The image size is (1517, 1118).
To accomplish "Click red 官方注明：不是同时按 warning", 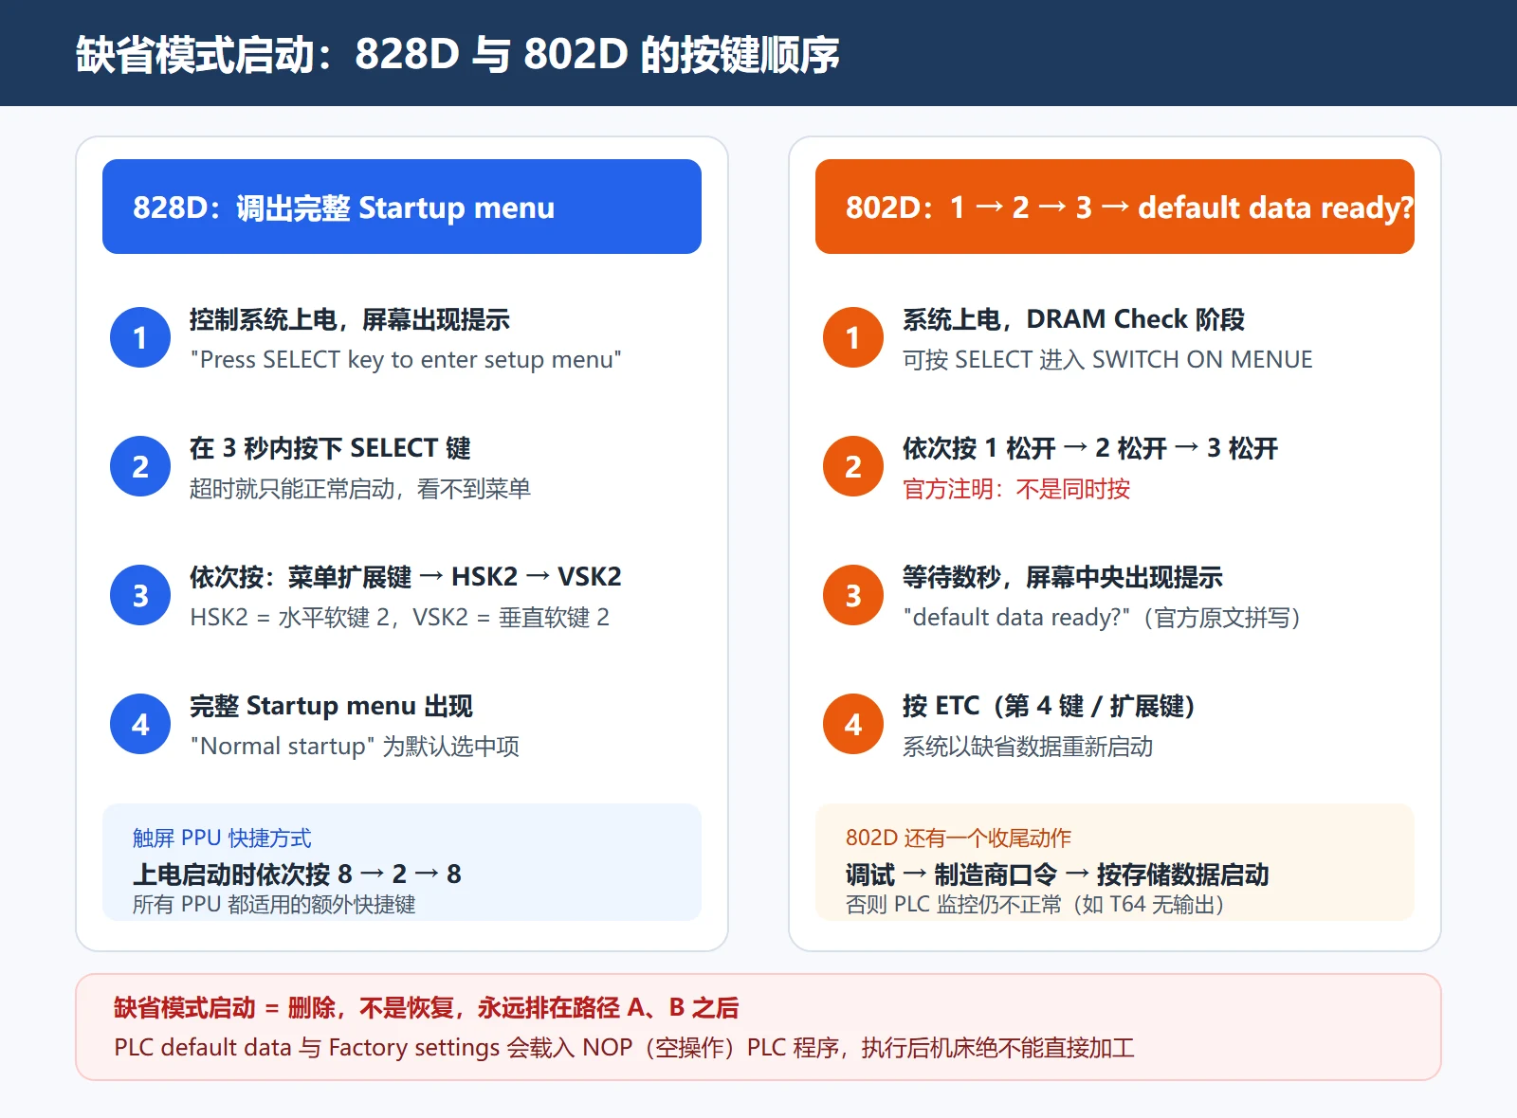I will pyautogui.click(x=1016, y=489).
